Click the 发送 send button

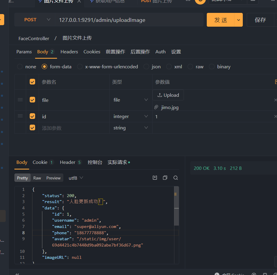tap(221, 20)
